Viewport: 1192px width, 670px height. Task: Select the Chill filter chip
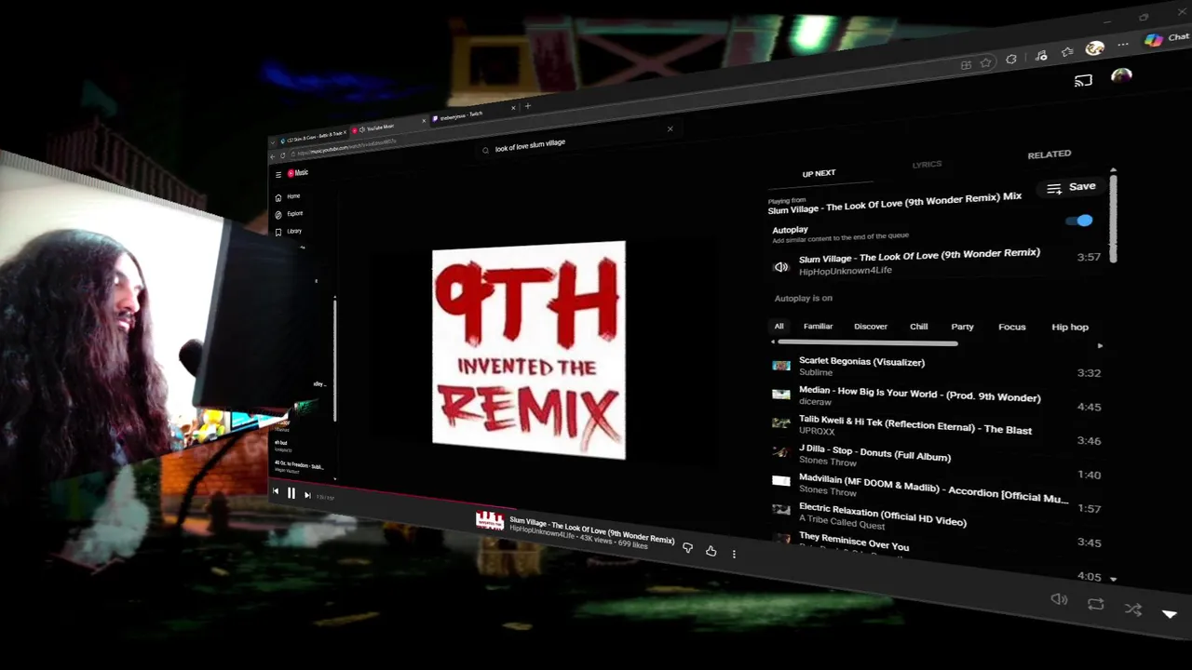click(919, 327)
